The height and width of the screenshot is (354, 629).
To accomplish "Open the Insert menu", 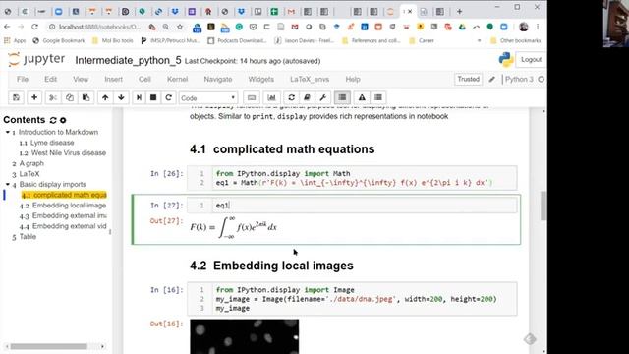I will (x=114, y=79).
